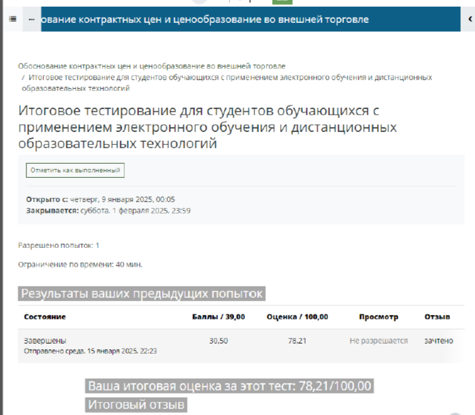Click the 'Закрывается' closing date line

tap(108, 211)
